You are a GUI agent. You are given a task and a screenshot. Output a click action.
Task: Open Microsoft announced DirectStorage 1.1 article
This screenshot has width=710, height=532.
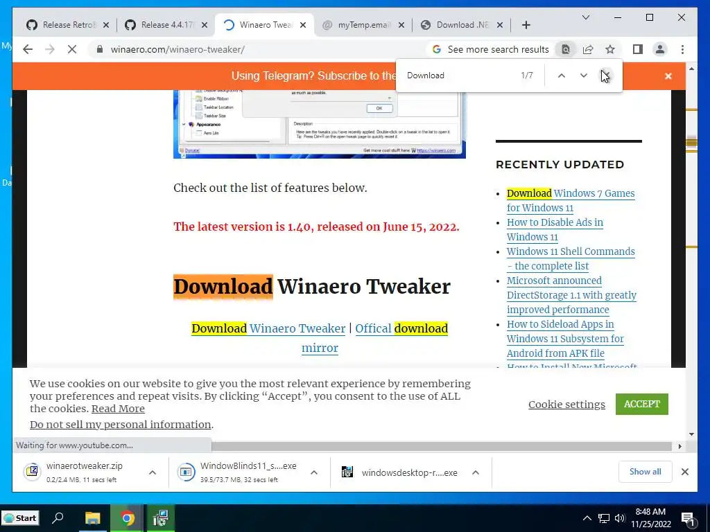point(571,295)
